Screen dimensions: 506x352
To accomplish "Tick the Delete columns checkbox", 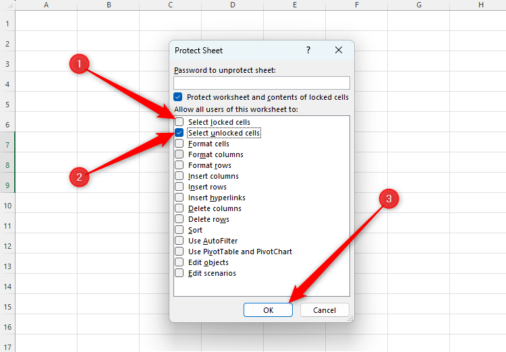I will point(179,208).
